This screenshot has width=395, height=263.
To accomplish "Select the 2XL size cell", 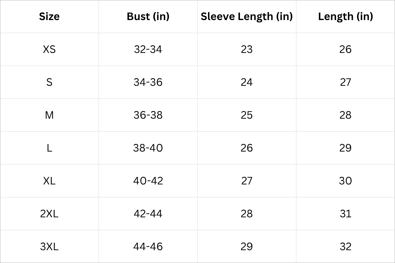I will click(49, 214).
